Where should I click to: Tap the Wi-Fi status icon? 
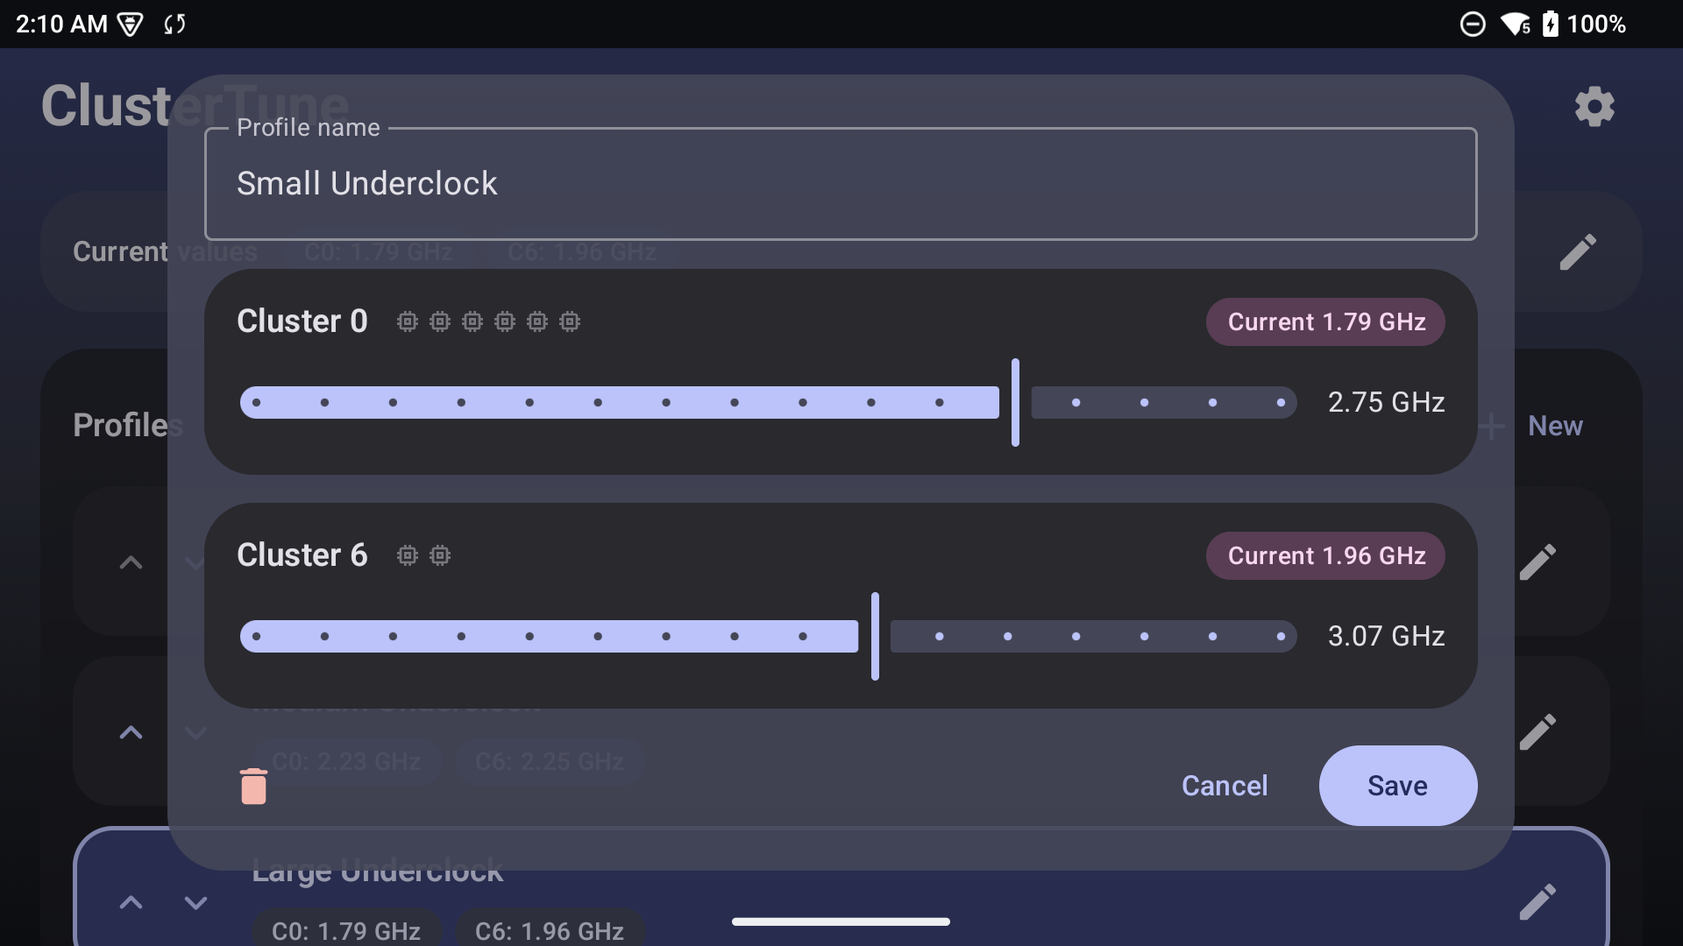(1516, 24)
